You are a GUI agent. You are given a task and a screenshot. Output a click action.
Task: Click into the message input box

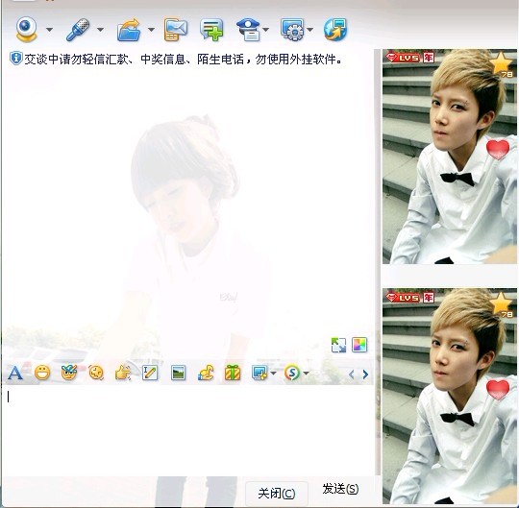(x=188, y=430)
